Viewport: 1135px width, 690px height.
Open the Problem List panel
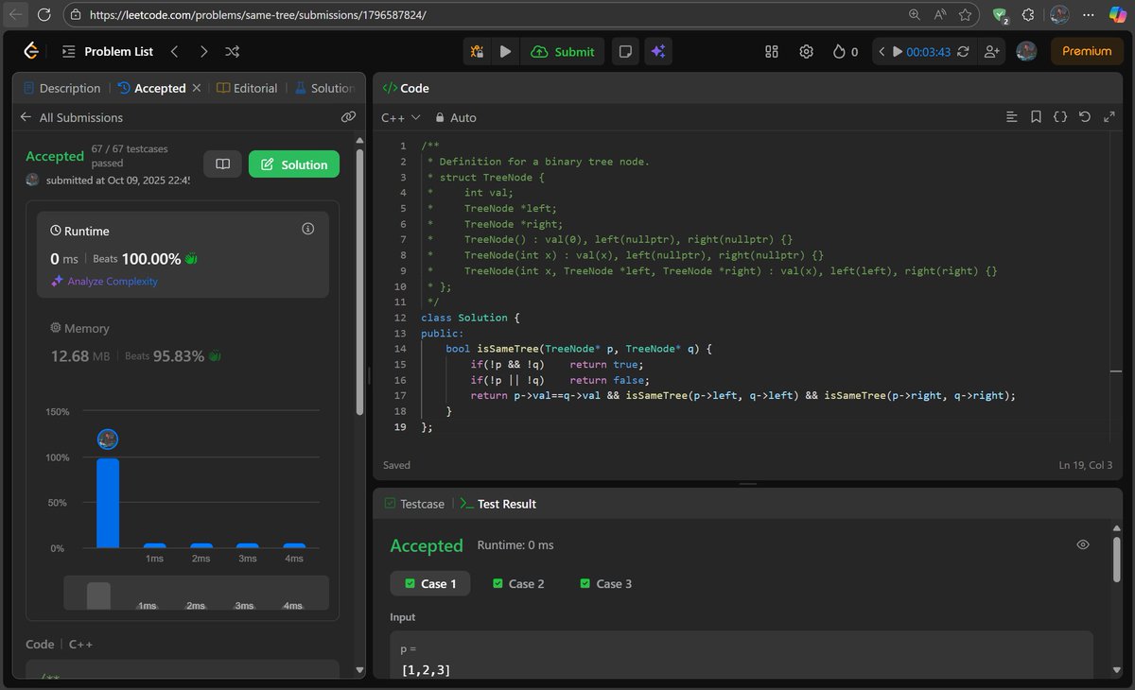108,52
